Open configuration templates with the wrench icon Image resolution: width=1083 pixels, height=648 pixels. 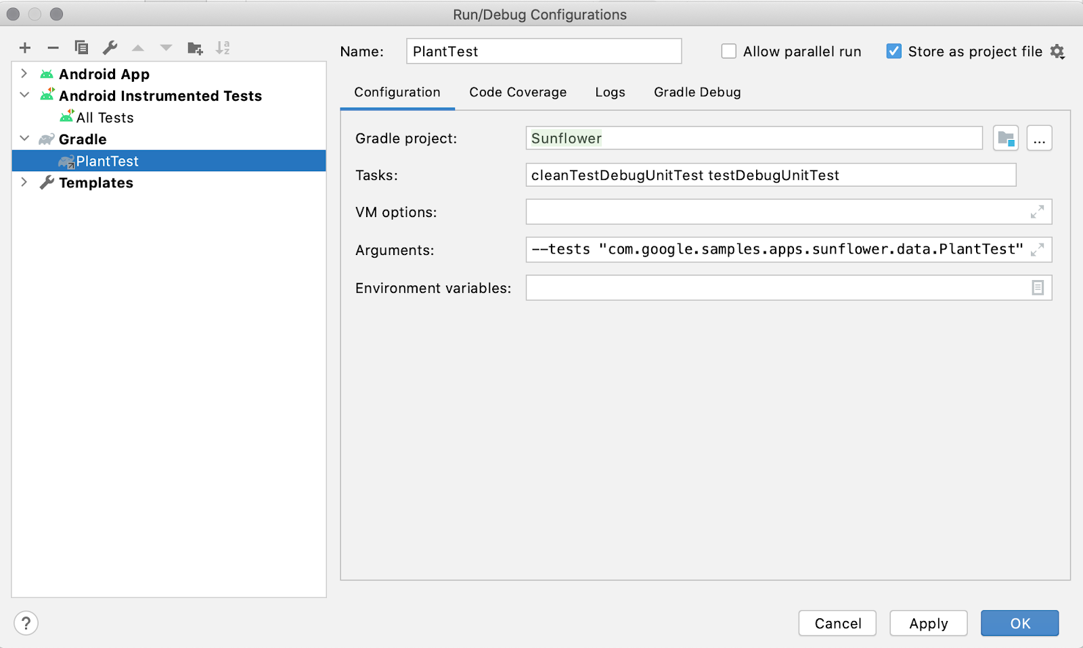tap(109, 47)
